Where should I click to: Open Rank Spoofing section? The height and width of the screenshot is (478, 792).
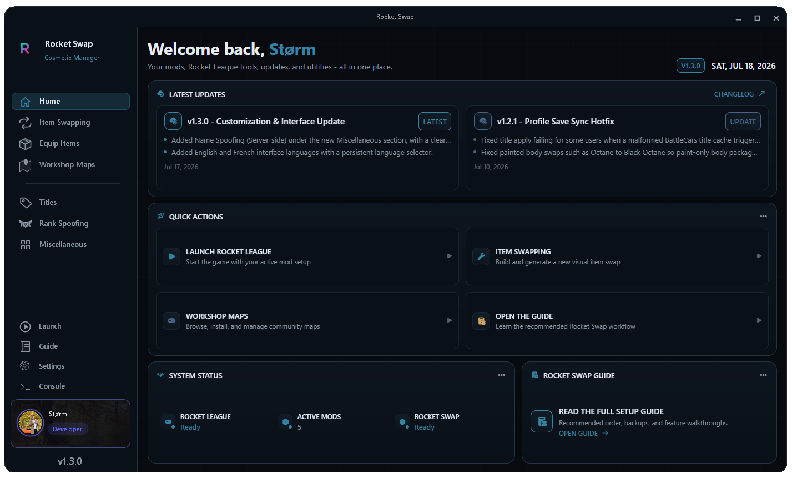(x=70, y=224)
